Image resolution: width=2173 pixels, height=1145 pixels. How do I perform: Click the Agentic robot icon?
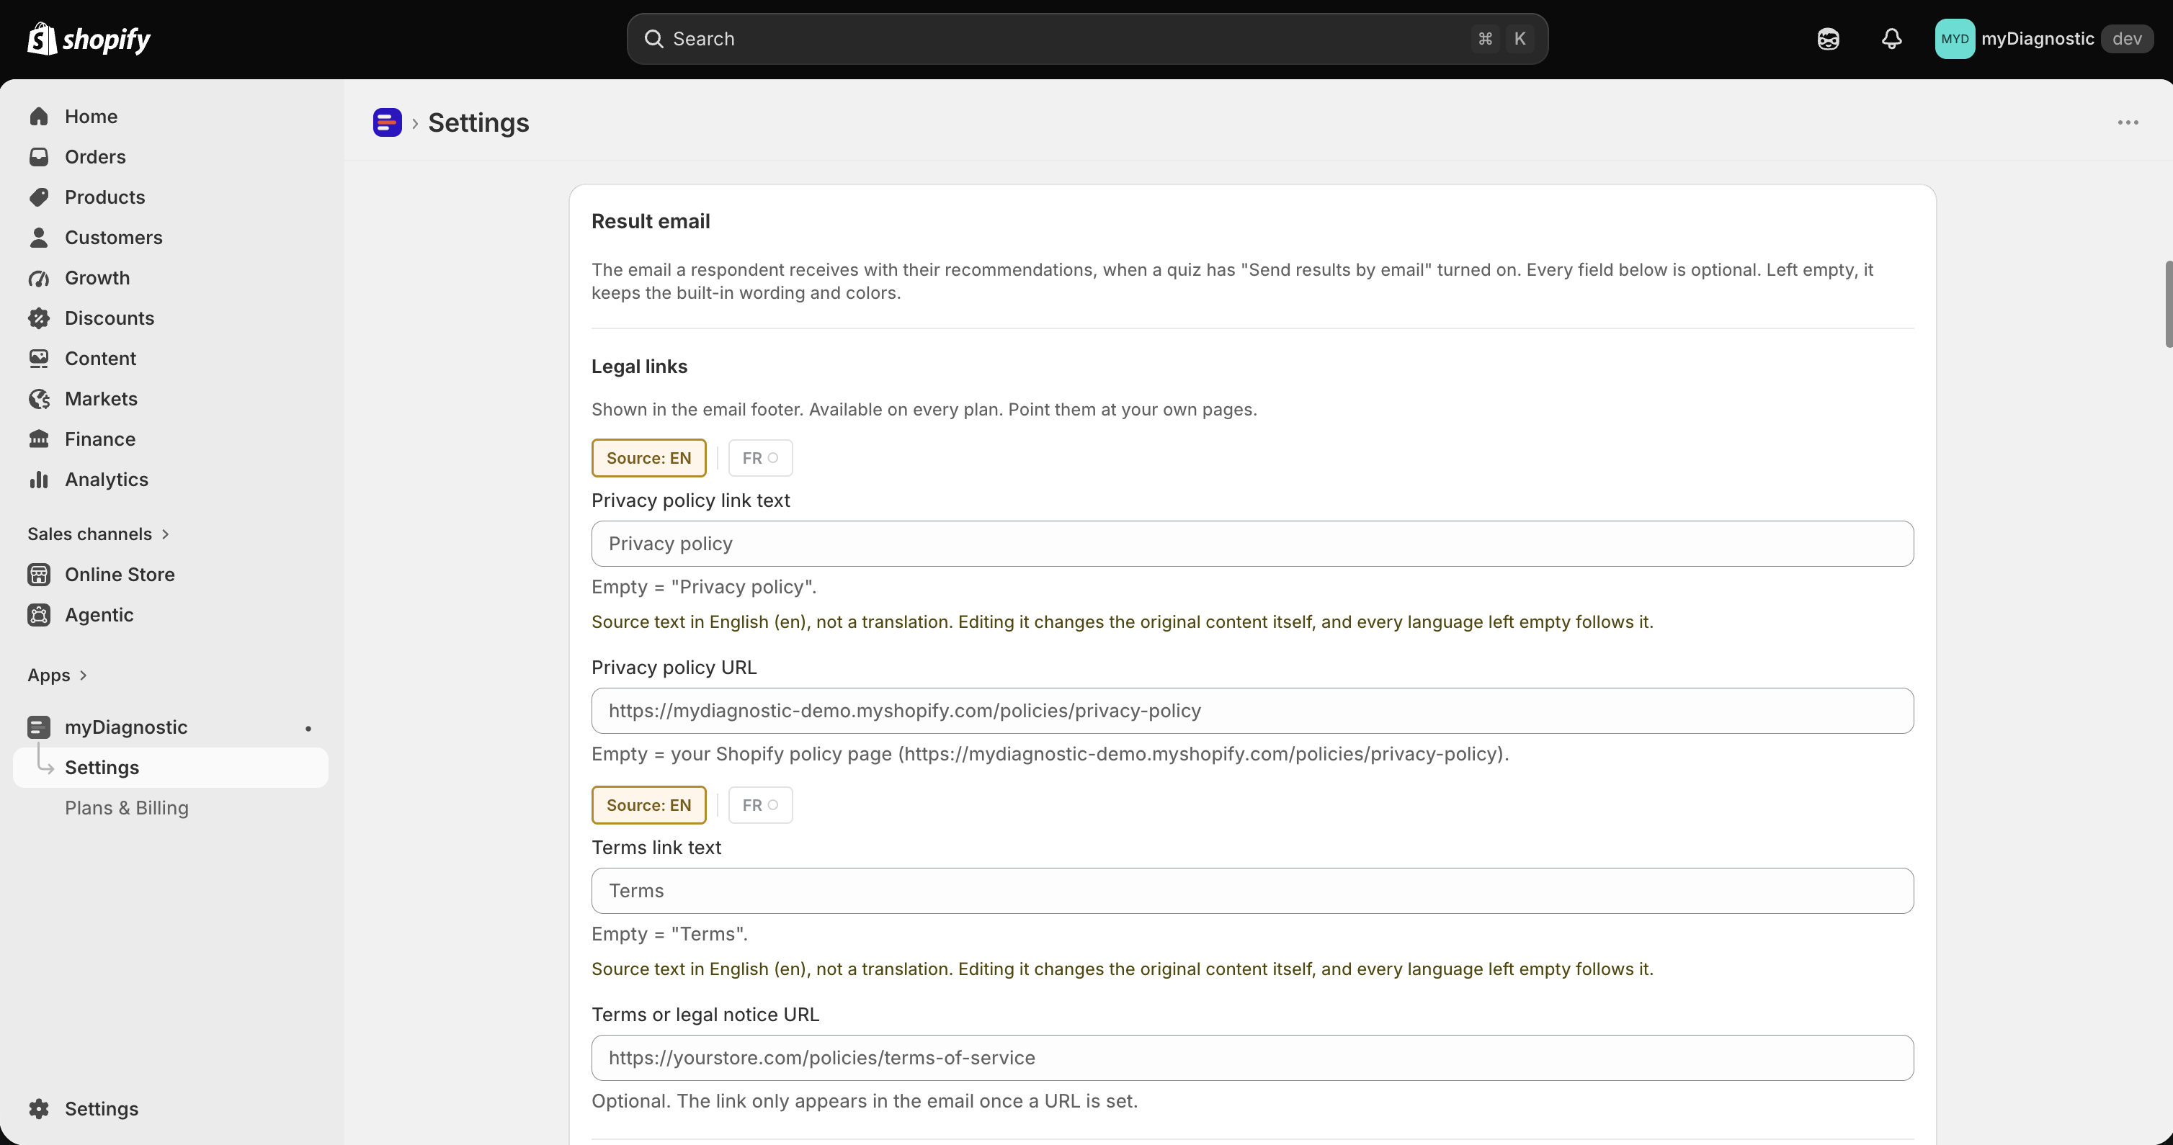pyautogui.click(x=39, y=616)
